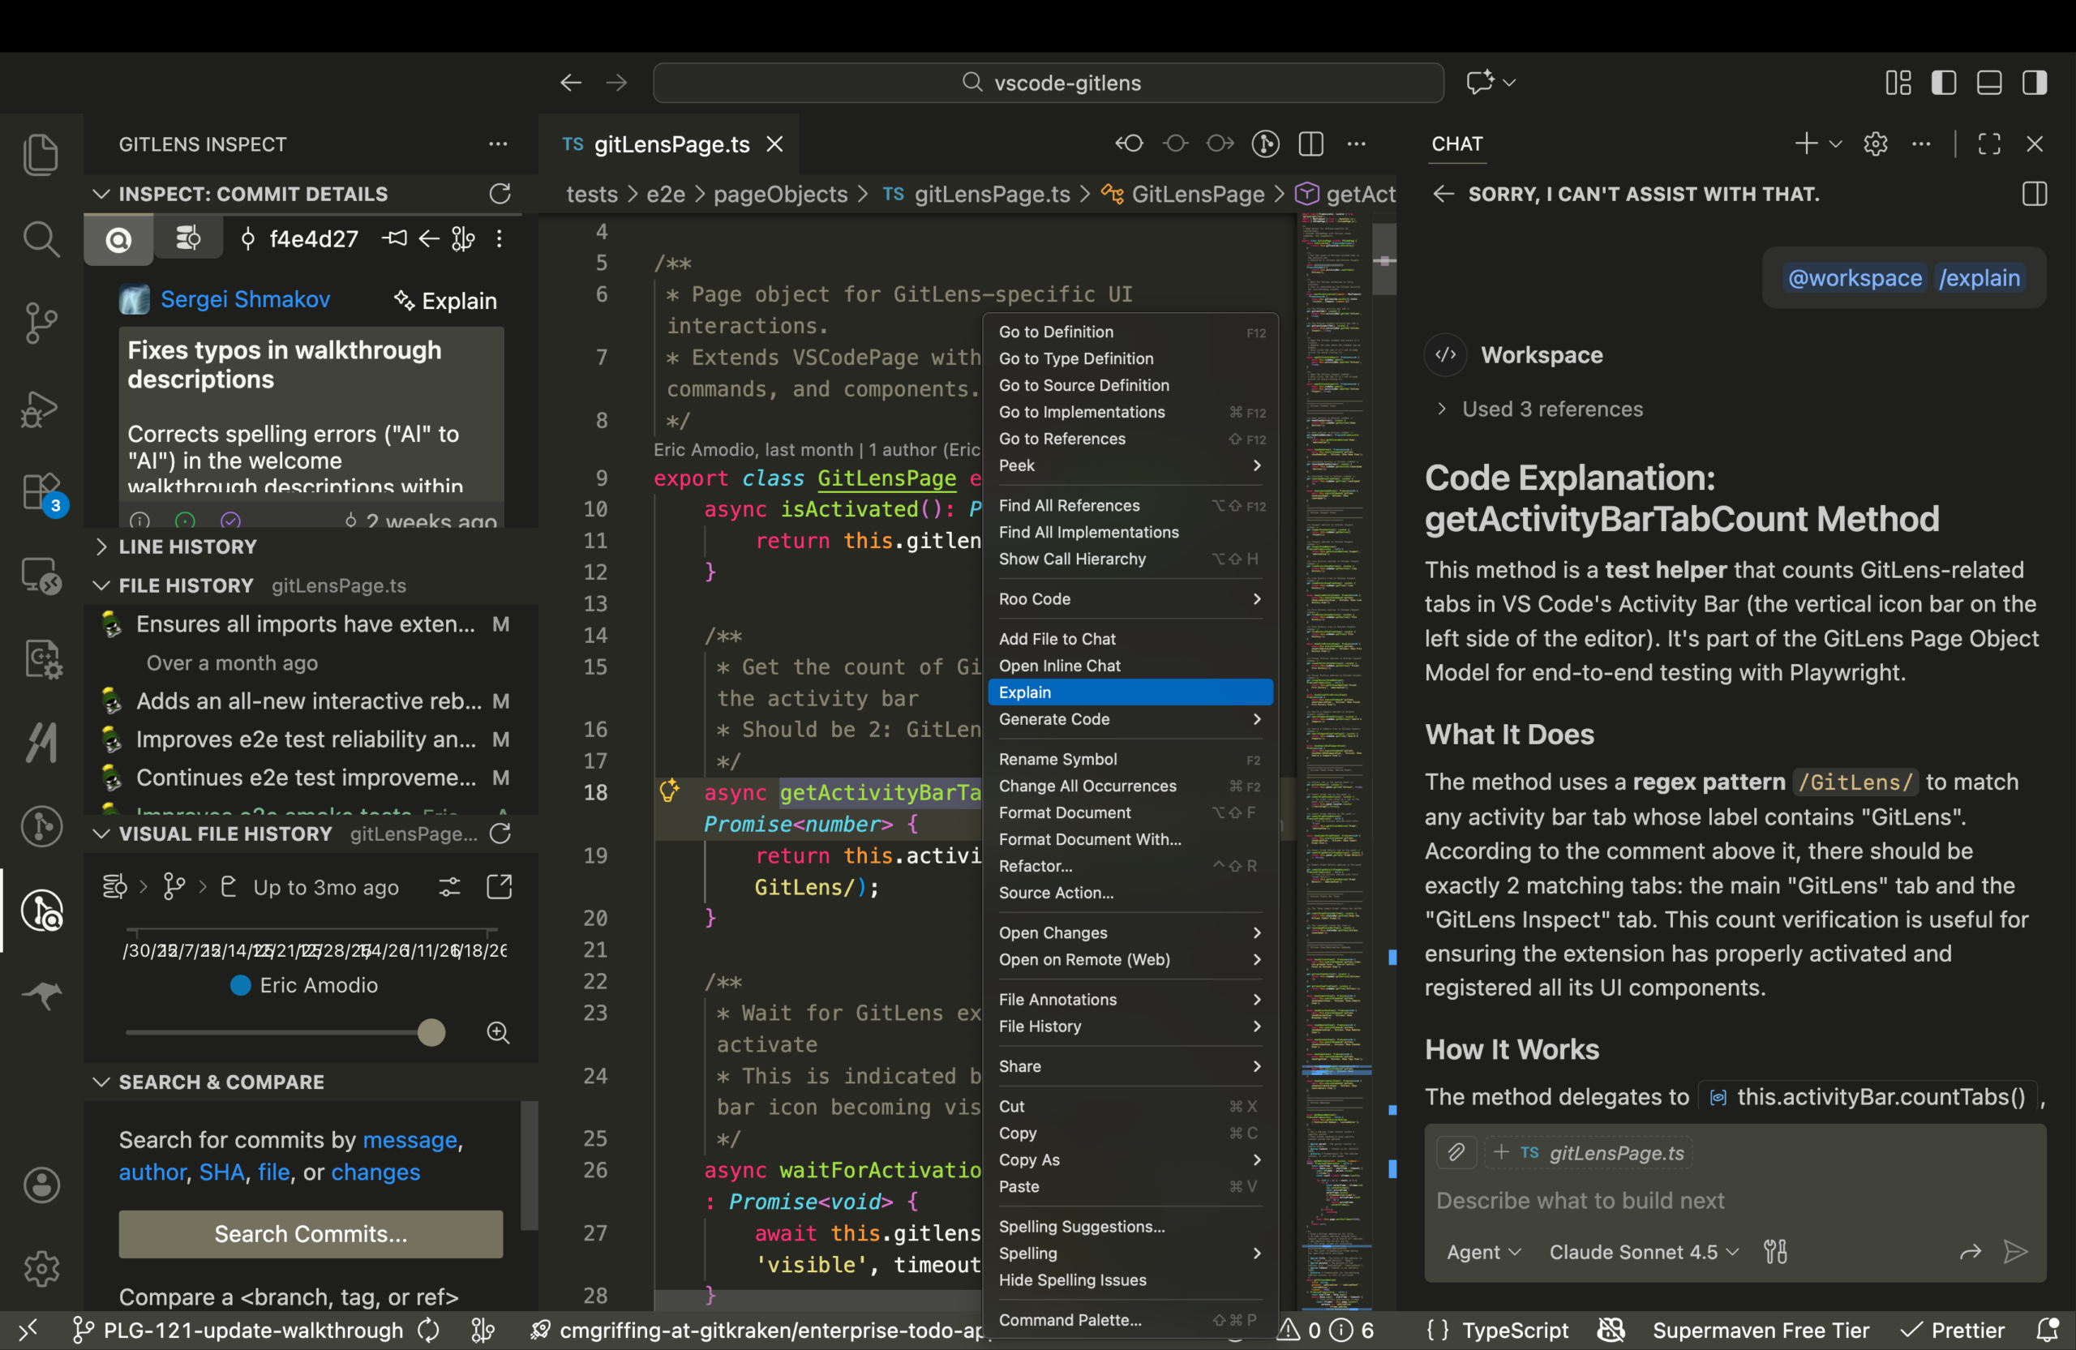The image size is (2076, 1350).
Task: Toggle the primary side bar visibility
Action: [1944, 82]
